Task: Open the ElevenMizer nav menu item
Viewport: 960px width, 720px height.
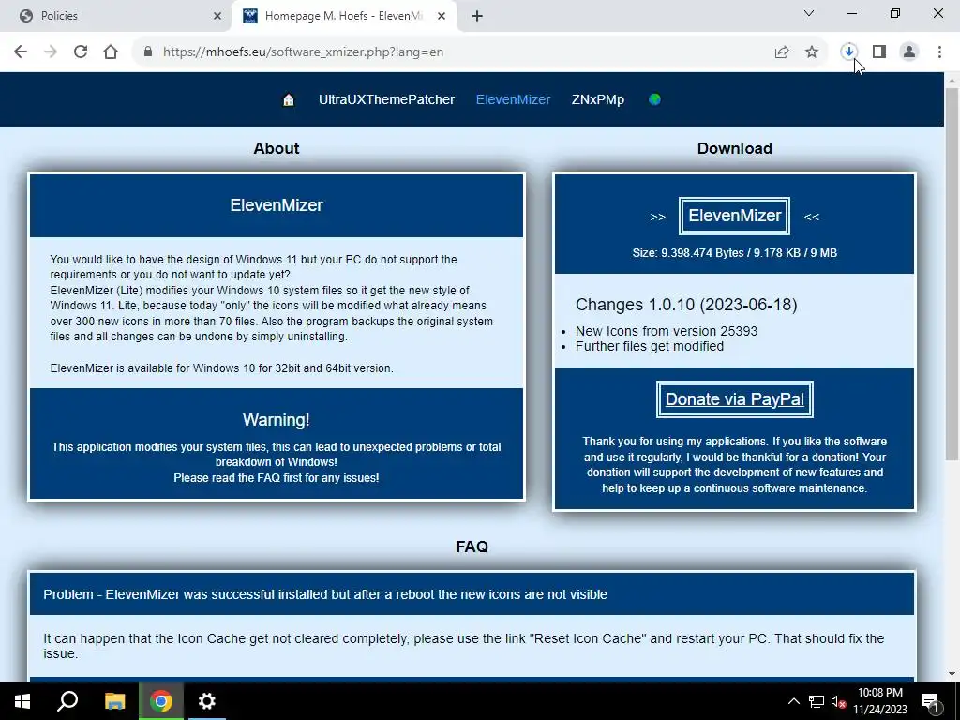Action: point(513,99)
